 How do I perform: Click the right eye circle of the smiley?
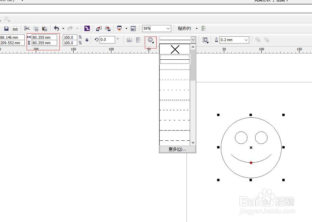261,138
